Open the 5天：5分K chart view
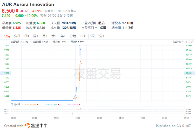 97,36
